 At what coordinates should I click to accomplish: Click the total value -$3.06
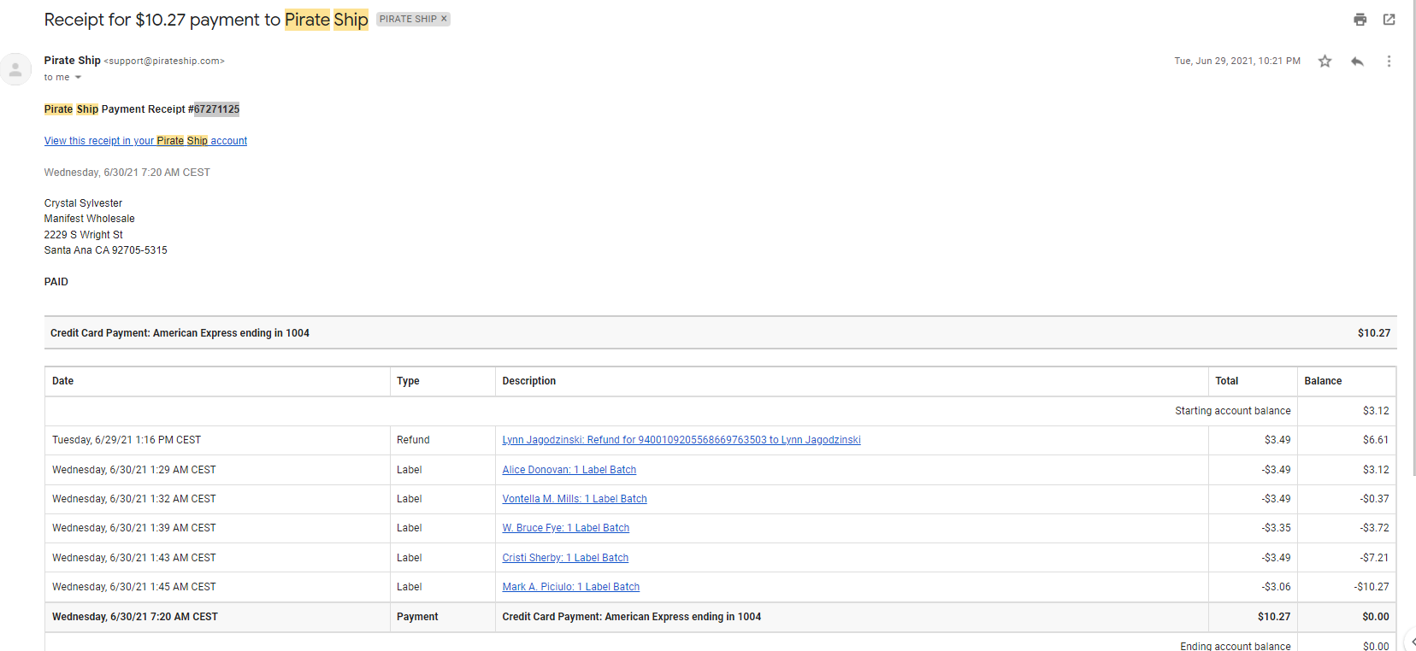(x=1276, y=587)
